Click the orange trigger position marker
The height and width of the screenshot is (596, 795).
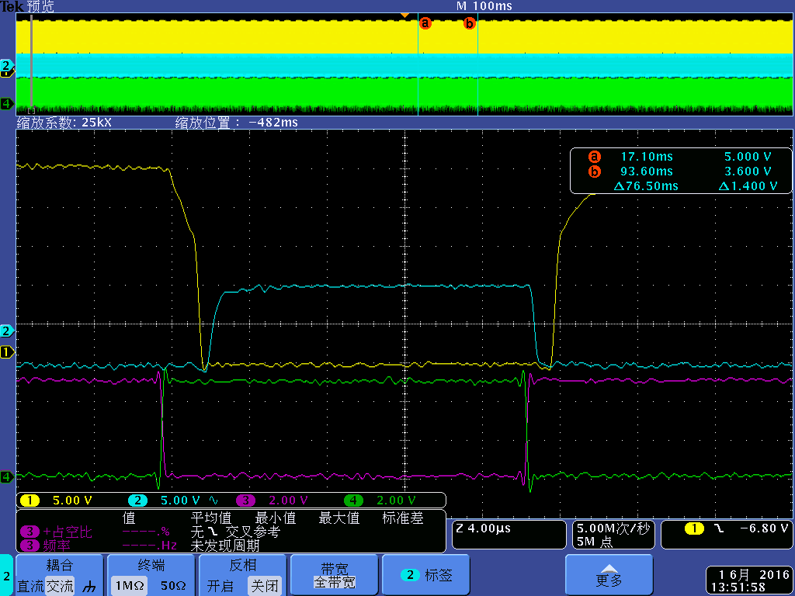(x=404, y=16)
